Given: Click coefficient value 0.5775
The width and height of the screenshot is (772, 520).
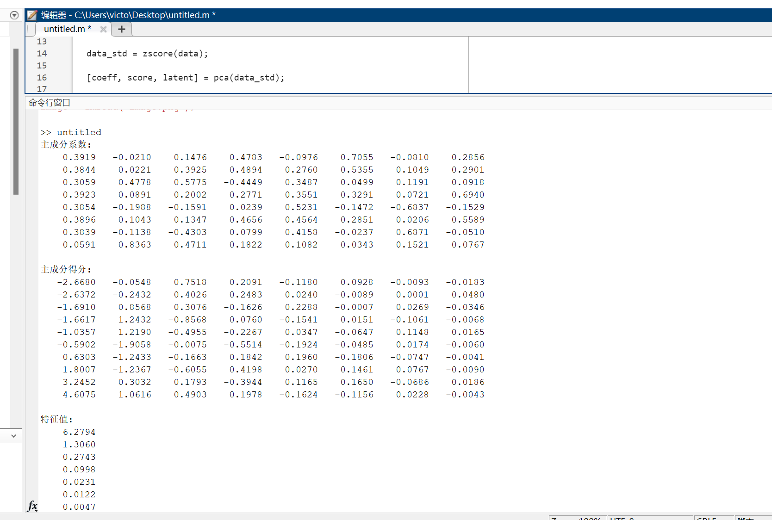Looking at the screenshot, I should click(x=190, y=182).
